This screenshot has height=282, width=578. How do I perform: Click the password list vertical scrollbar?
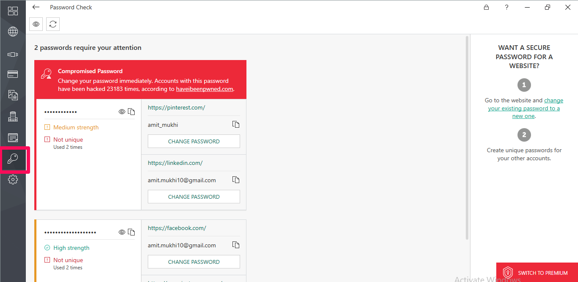467,137
